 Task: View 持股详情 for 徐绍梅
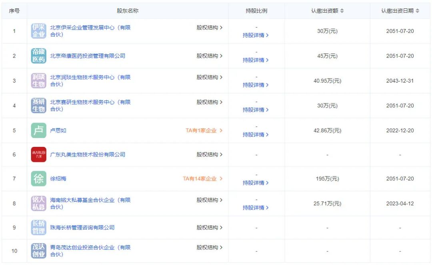tap(256, 183)
